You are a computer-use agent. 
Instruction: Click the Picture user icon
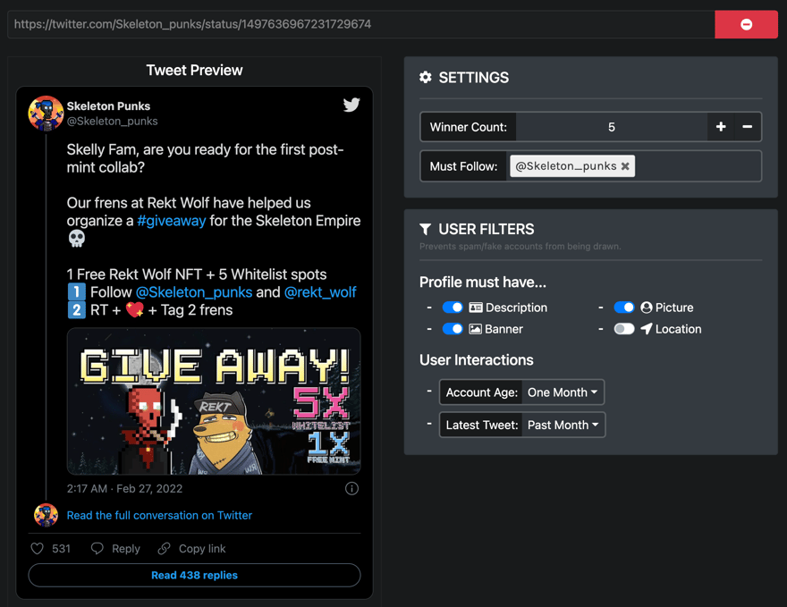click(647, 308)
